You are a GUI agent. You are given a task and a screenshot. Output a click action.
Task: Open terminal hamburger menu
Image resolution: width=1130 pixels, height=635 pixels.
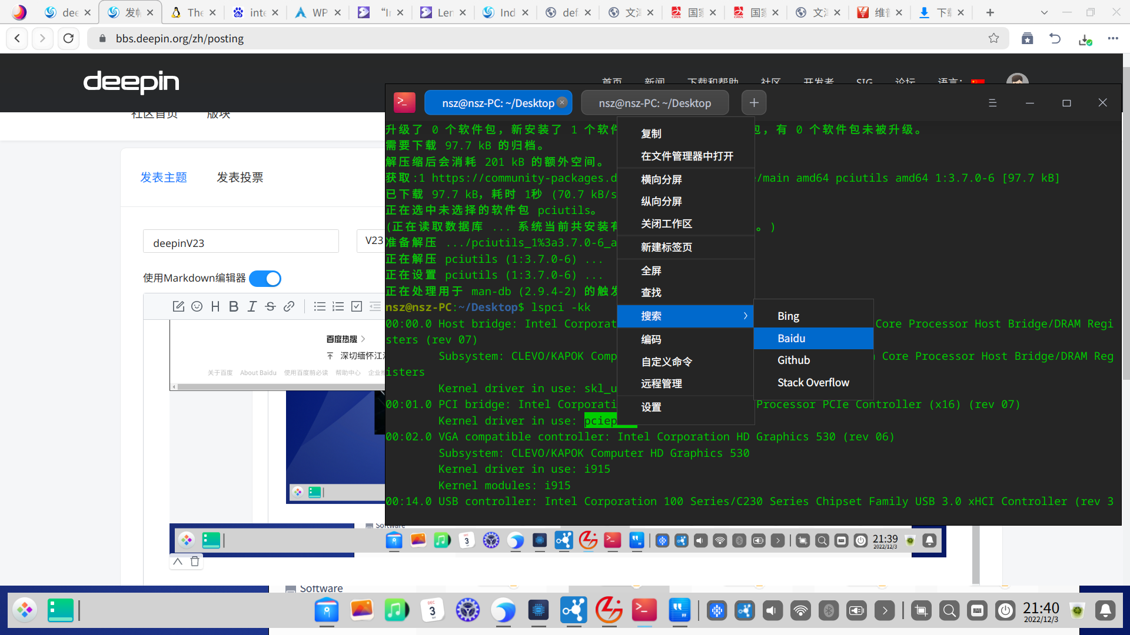(x=992, y=103)
